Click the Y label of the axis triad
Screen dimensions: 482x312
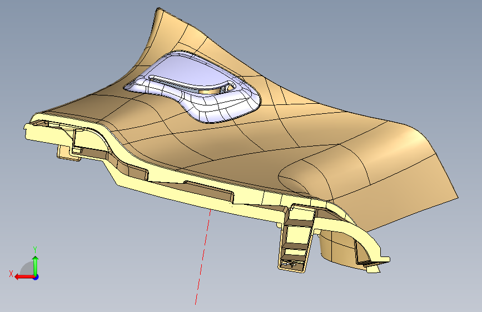click(35, 249)
